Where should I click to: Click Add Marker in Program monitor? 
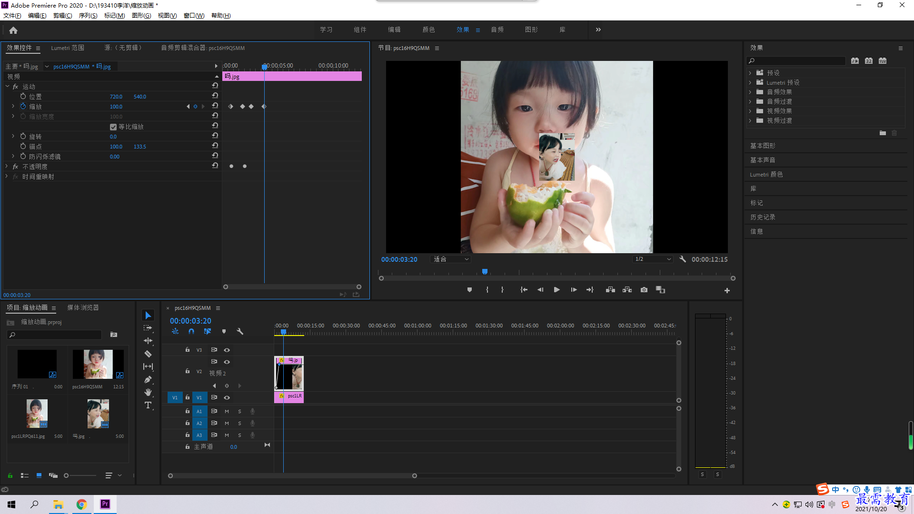pyautogui.click(x=469, y=290)
